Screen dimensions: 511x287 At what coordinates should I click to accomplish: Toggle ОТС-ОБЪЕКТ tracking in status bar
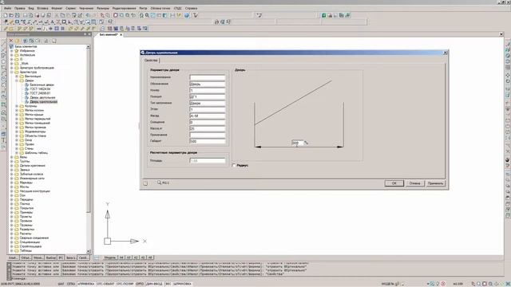click(105, 284)
